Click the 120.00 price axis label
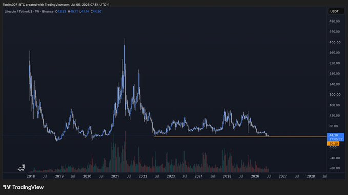 point(335,115)
